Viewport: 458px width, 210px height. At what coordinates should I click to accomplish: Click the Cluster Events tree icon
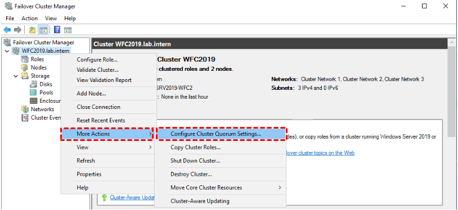(x=25, y=118)
